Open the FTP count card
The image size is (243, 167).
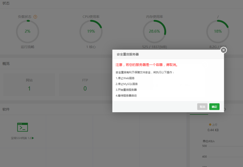click(x=85, y=85)
